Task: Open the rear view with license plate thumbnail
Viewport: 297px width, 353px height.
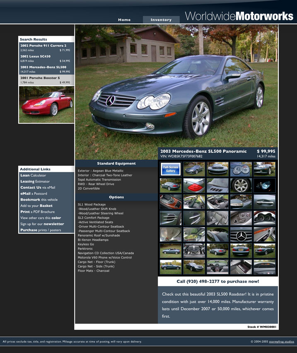Action: click(241, 251)
